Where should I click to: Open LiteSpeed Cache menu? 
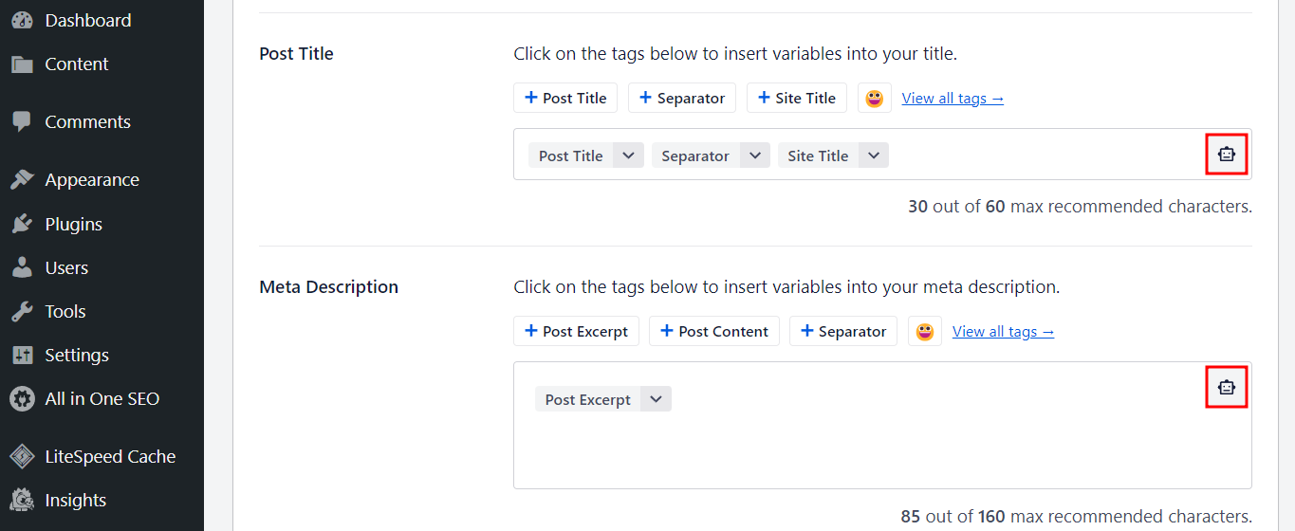point(110,457)
